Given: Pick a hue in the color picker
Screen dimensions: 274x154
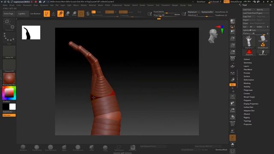Looking at the screenshot, I should (9, 93).
